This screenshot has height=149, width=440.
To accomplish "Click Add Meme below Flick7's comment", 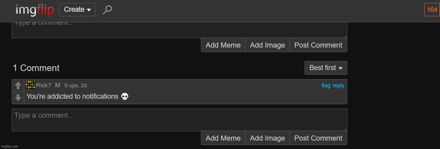I will pyautogui.click(x=223, y=138).
